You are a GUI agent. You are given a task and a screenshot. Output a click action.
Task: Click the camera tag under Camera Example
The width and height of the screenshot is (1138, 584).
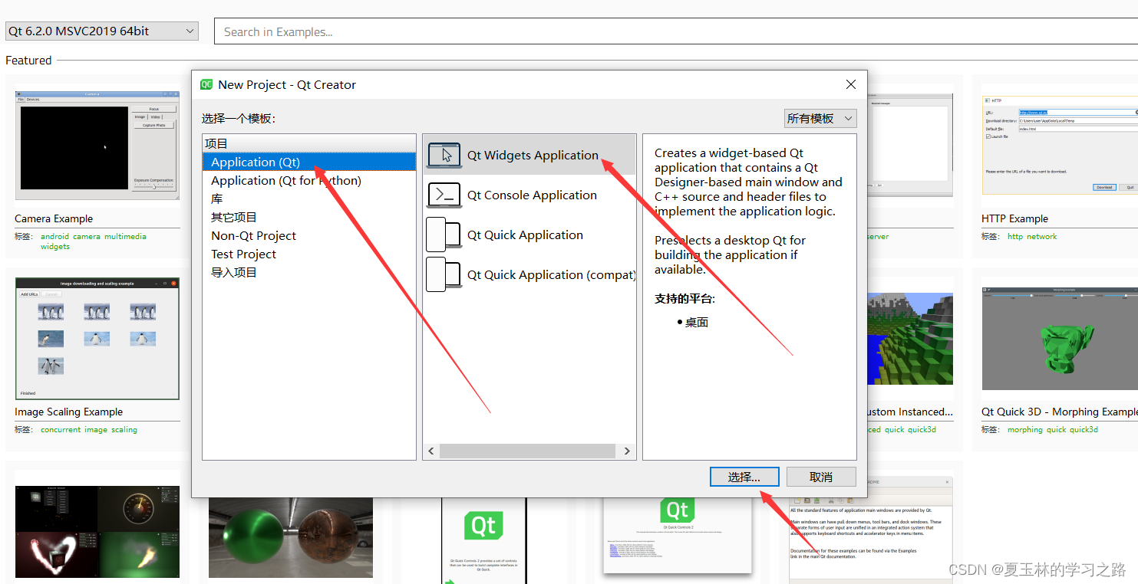click(x=87, y=237)
